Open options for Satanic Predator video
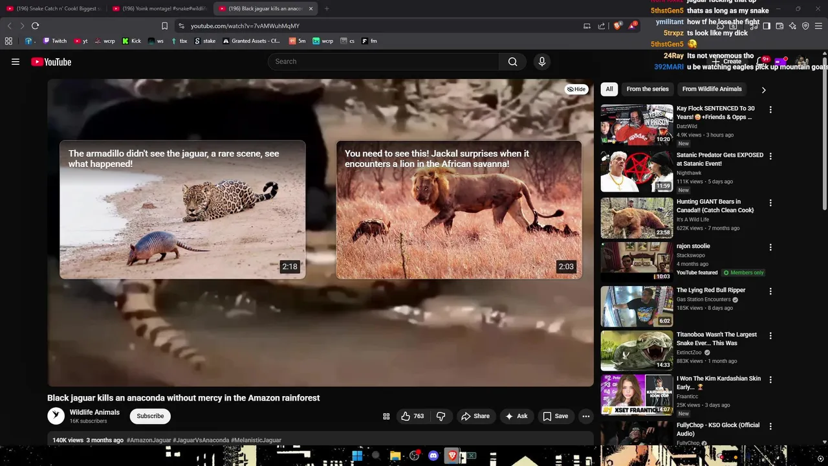This screenshot has height=466, width=828. click(770, 156)
